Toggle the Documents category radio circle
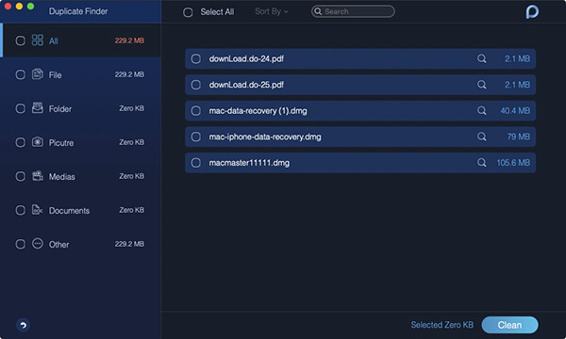Screen dimensions: 566x339 (20, 210)
